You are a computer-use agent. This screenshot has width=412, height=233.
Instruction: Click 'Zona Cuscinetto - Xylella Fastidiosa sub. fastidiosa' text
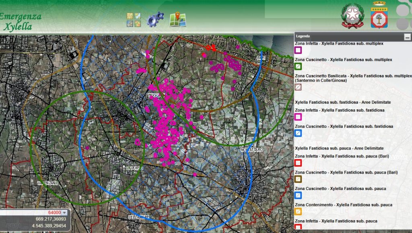[x=344, y=127]
